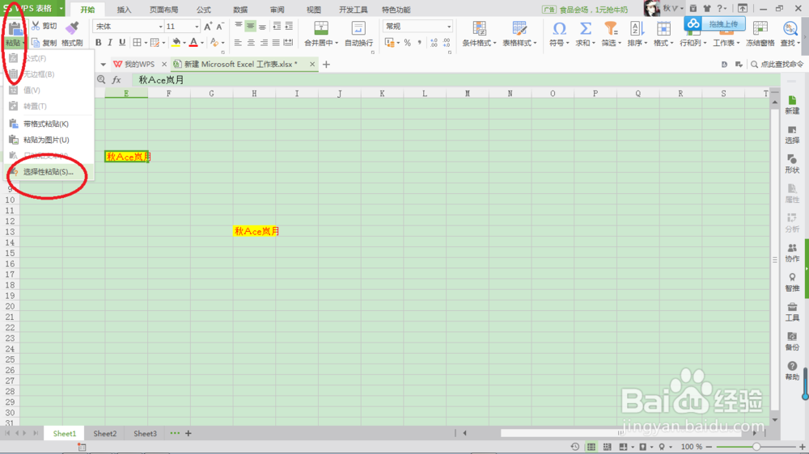Image resolution: width=809 pixels, height=454 pixels.
Task: Click the font color red A swatch
Action: point(193,42)
